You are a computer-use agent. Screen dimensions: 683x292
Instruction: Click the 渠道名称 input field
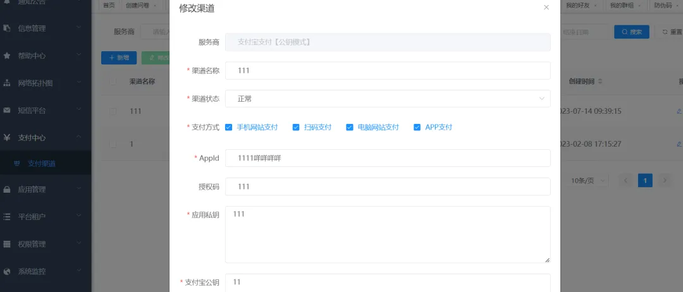[388, 71]
